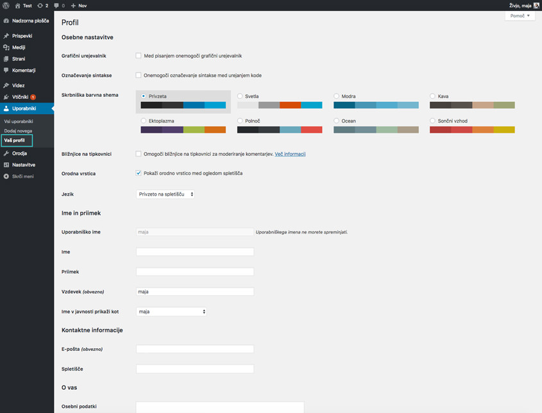Click the user avatar in the top right
The image size is (542, 413).
coord(536,6)
